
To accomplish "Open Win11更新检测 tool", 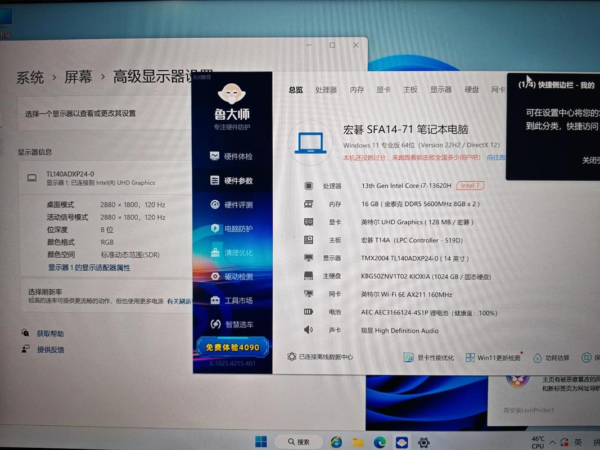I will pyautogui.click(x=493, y=358).
